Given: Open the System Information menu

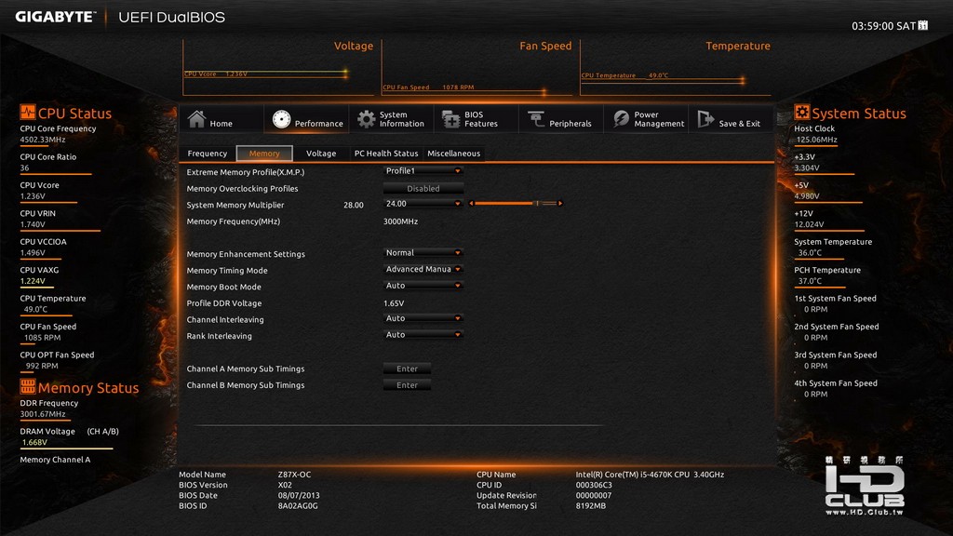Looking at the screenshot, I should (391, 119).
